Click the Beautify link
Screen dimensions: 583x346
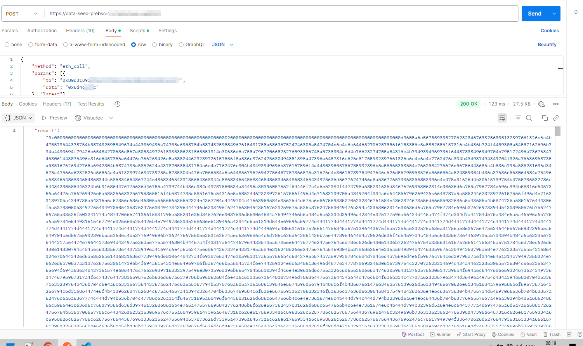547,45
